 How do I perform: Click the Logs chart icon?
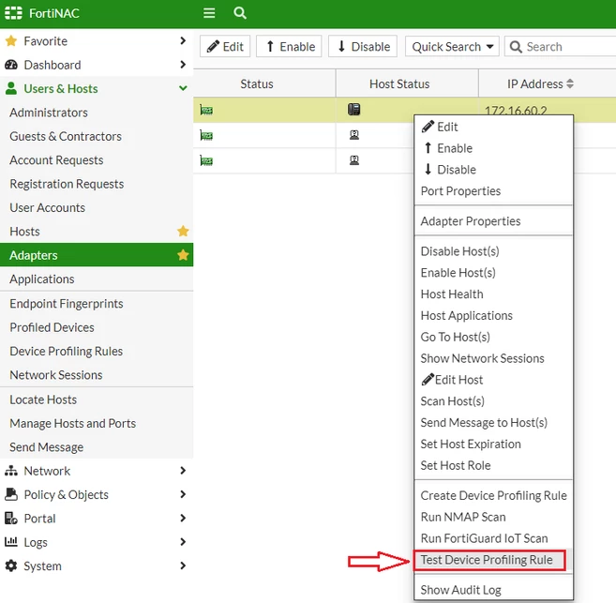pos(11,542)
